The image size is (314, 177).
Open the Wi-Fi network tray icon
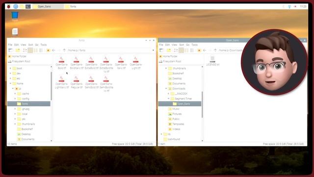(x=289, y=6)
